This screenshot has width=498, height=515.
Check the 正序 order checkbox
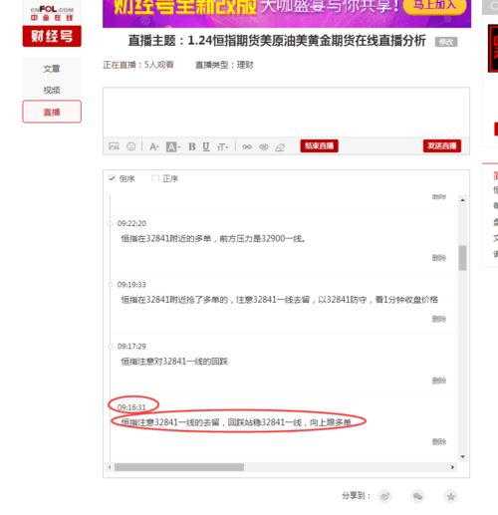155,178
